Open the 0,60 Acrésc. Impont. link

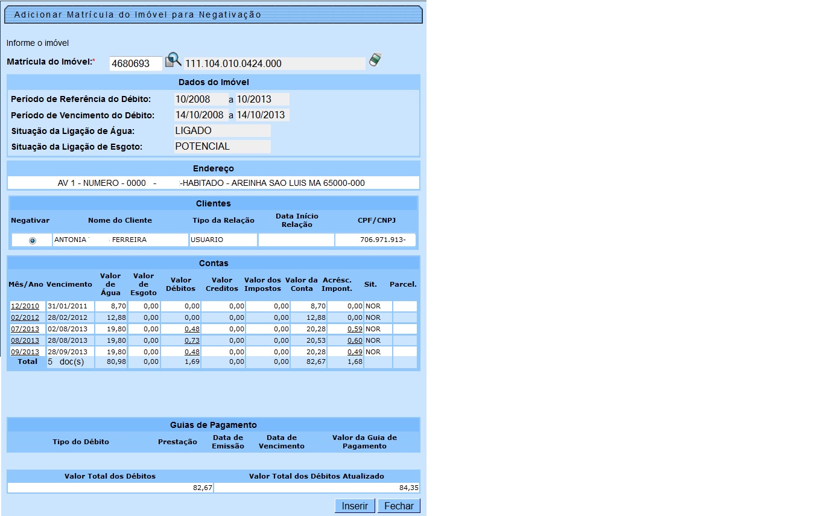pyautogui.click(x=355, y=341)
